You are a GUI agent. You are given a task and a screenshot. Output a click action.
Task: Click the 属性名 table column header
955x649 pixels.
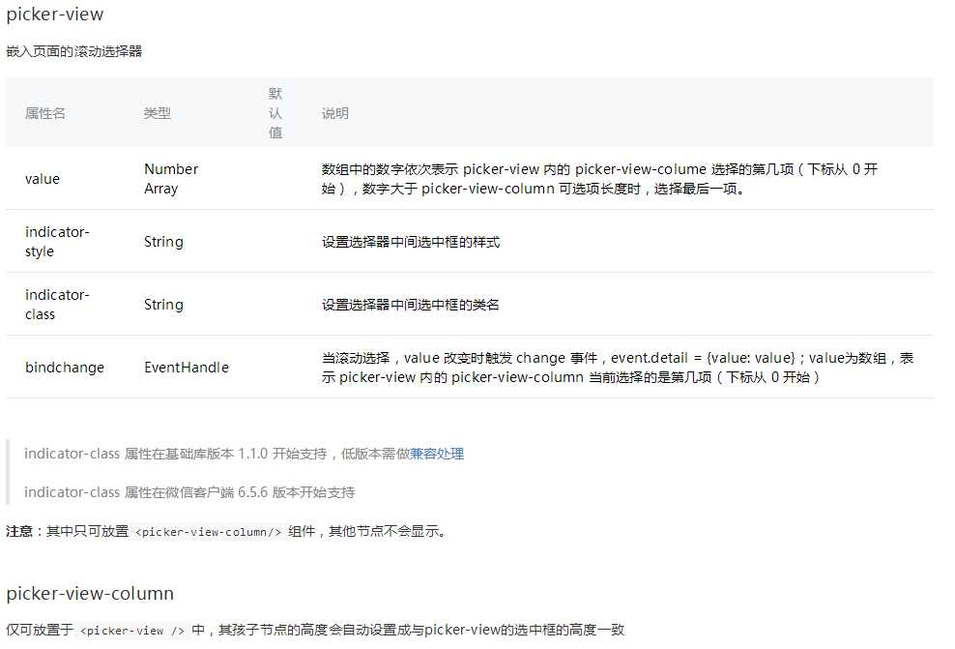coord(44,113)
